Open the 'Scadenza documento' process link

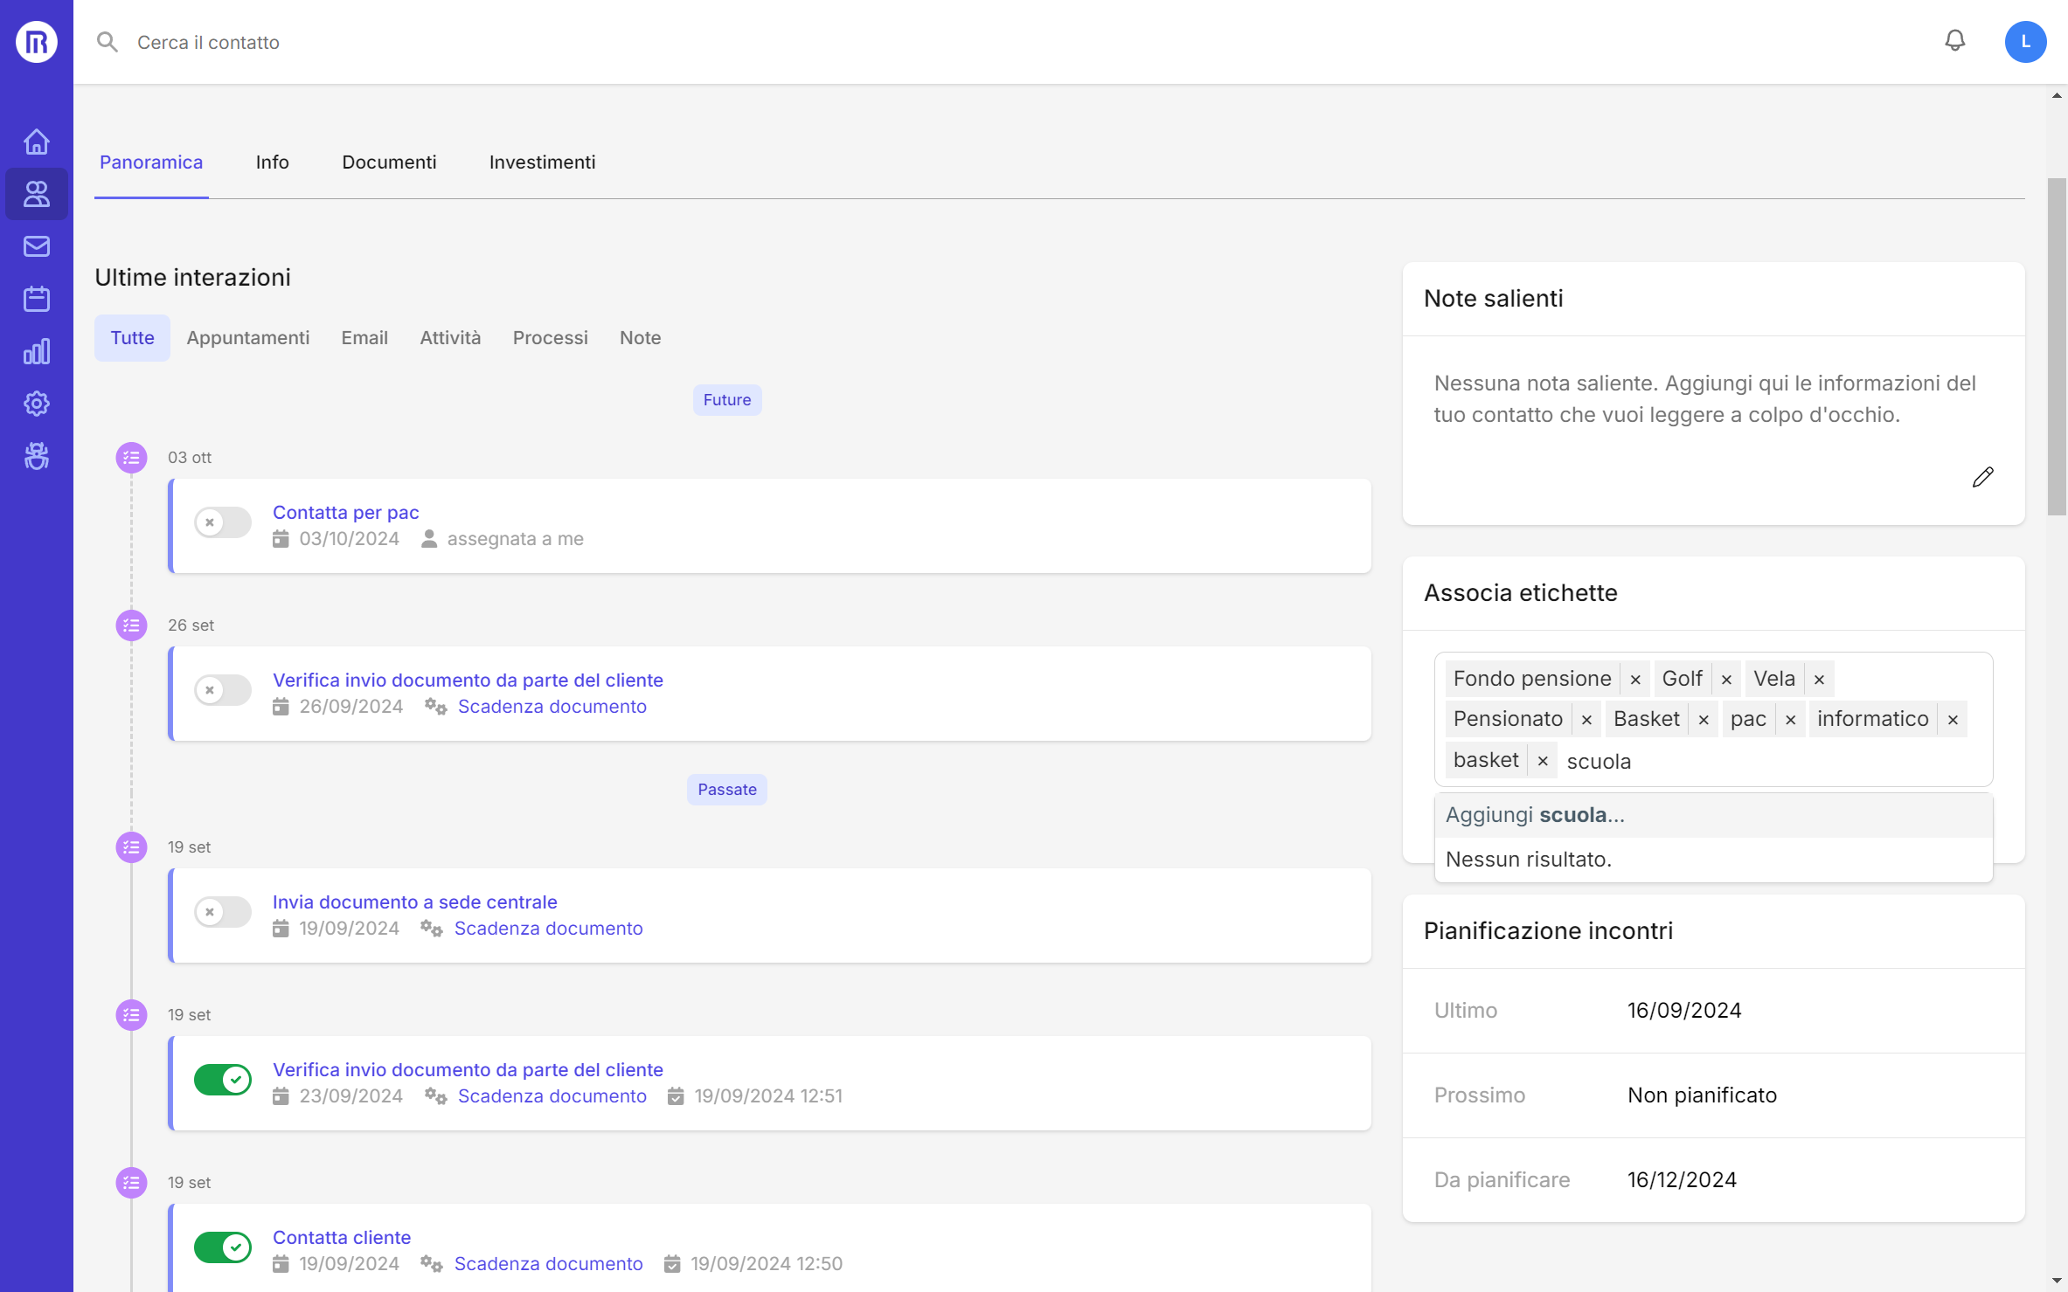(x=552, y=706)
